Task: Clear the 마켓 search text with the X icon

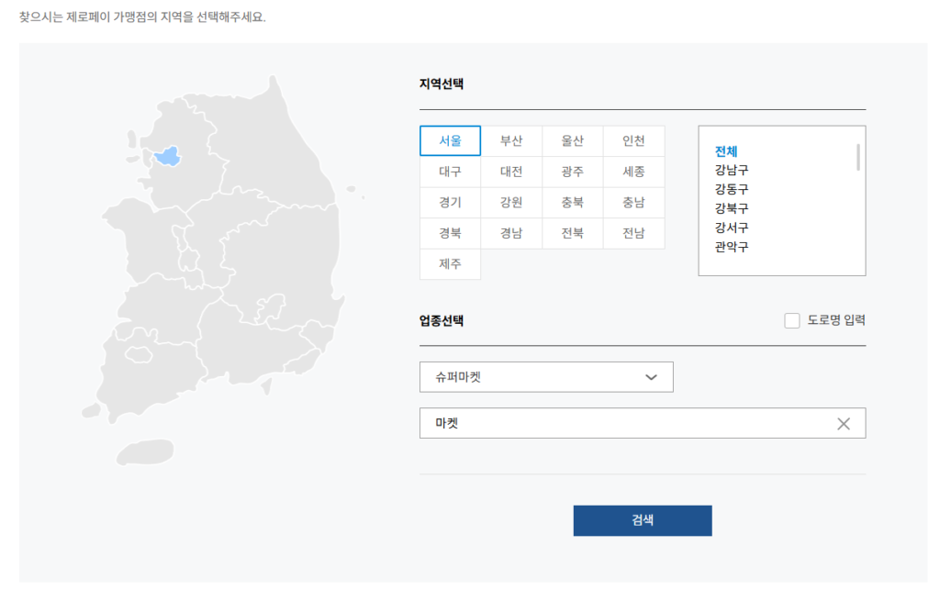Action: point(843,423)
